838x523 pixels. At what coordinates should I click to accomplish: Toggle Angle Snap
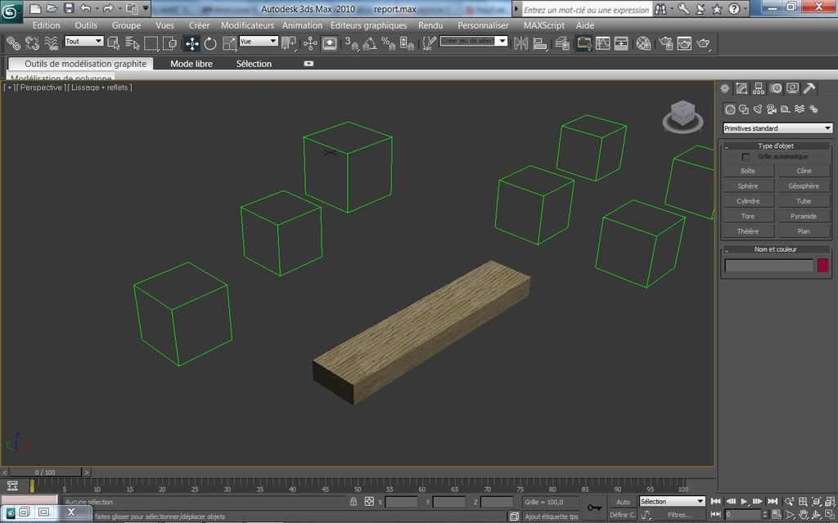coord(370,43)
